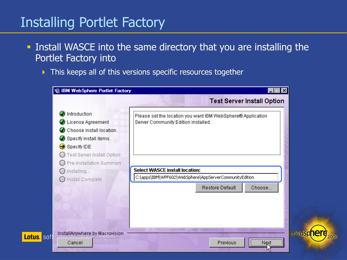Click 'Test Server Install Option' heading
Screen dimensions: 347x260
pos(247,101)
